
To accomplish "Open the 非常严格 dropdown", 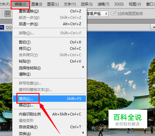I will point(97,14).
